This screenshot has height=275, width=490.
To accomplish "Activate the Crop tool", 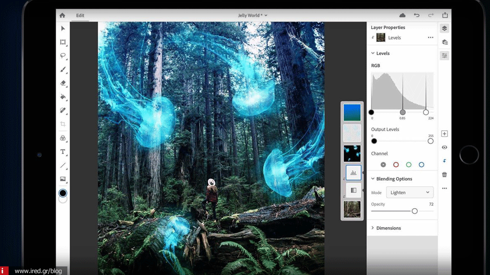I will [63, 124].
